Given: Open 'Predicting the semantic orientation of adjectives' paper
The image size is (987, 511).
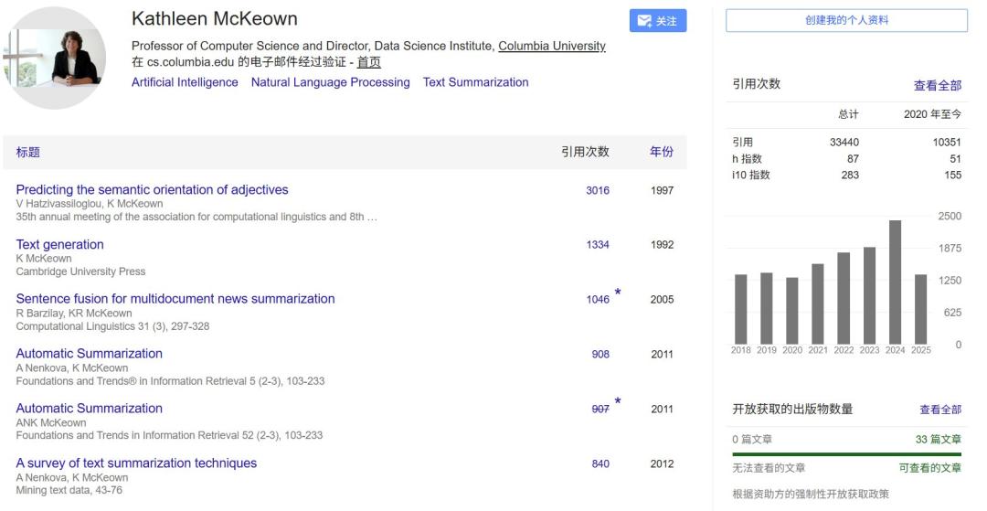Looking at the screenshot, I should click(x=153, y=189).
